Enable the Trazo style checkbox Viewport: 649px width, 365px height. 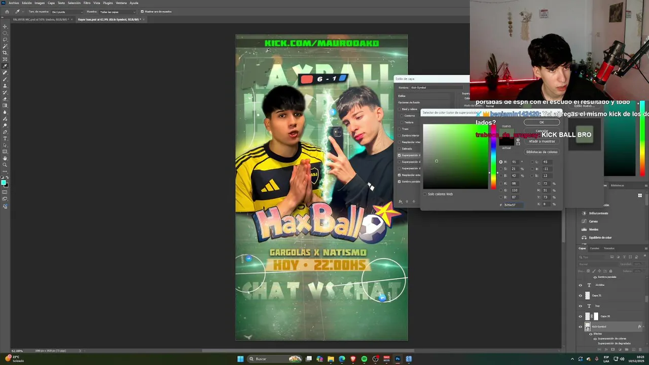tap(400, 129)
